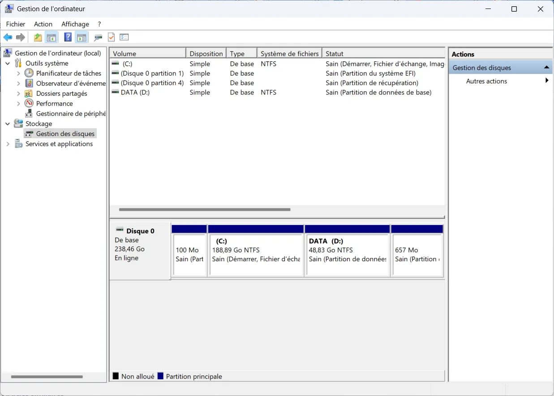Click the Dossiers partagés folder icon
The height and width of the screenshot is (396, 554).
[29, 94]
